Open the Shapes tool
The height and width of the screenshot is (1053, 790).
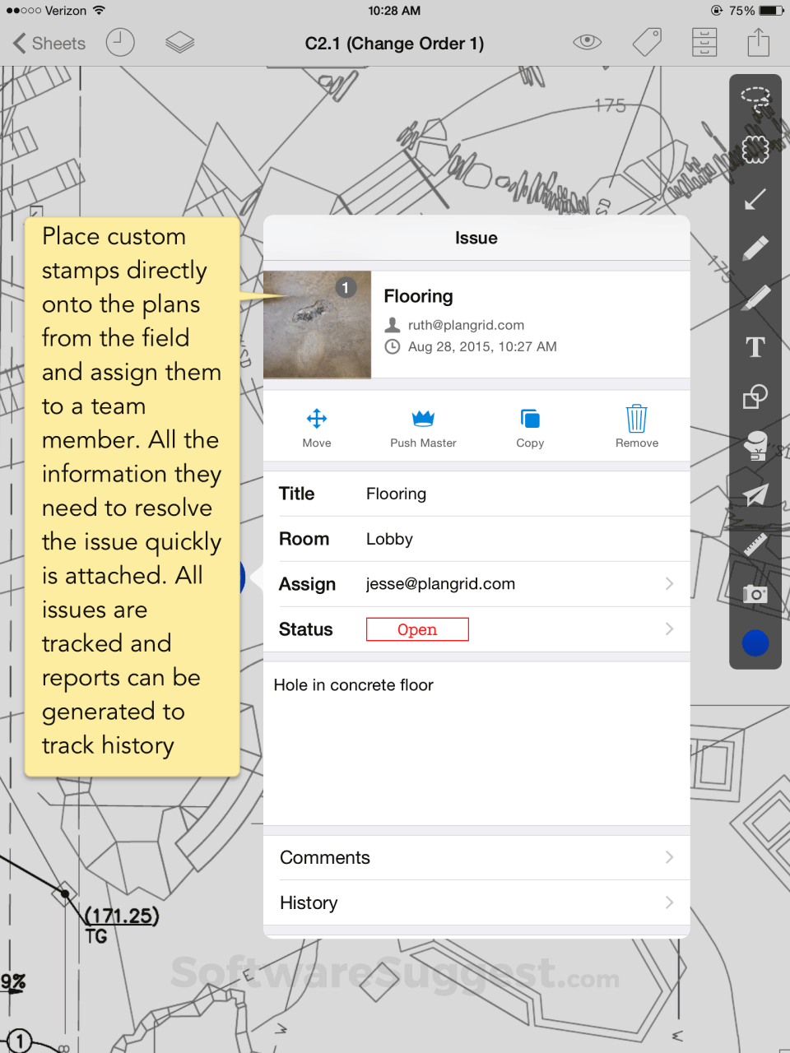[x=755, y=397]
